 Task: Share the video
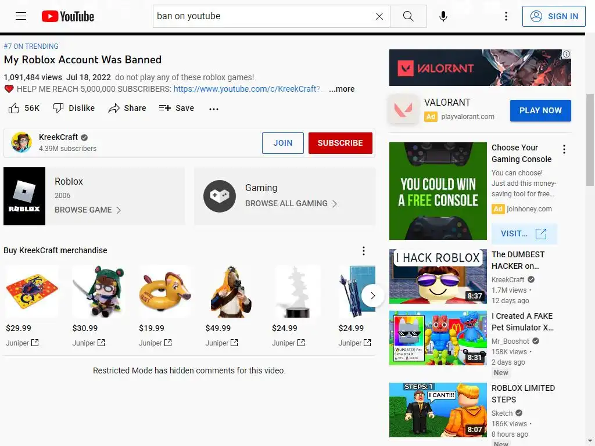[127, 108]
